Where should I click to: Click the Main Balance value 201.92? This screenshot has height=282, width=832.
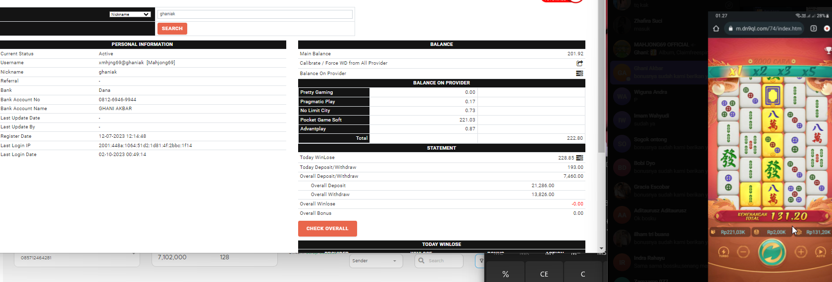coord(575,54)
